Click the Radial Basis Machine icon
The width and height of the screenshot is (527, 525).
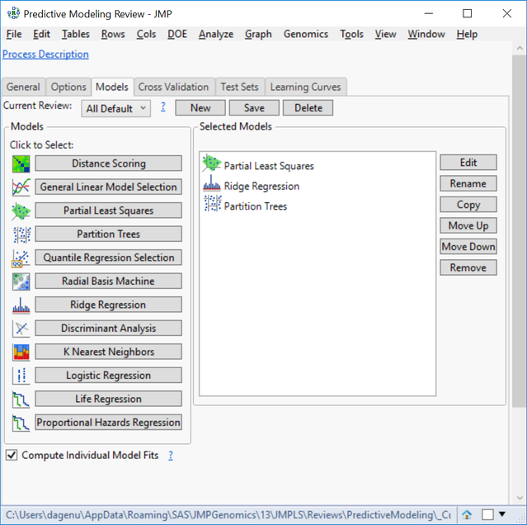[21, 281]
